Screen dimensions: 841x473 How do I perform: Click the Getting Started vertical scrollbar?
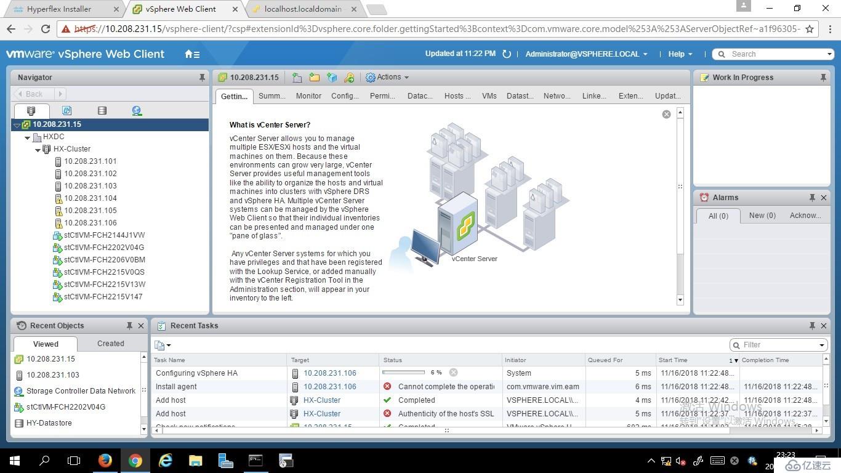click(x=680, y=185)
